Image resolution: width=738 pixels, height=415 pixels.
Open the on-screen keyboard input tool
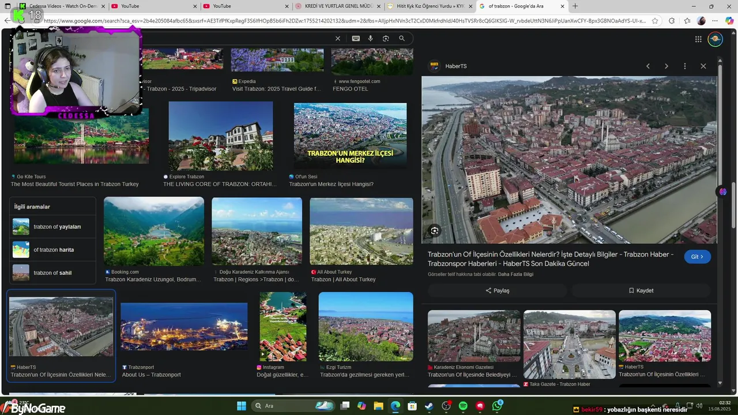(x=356, y=39)
